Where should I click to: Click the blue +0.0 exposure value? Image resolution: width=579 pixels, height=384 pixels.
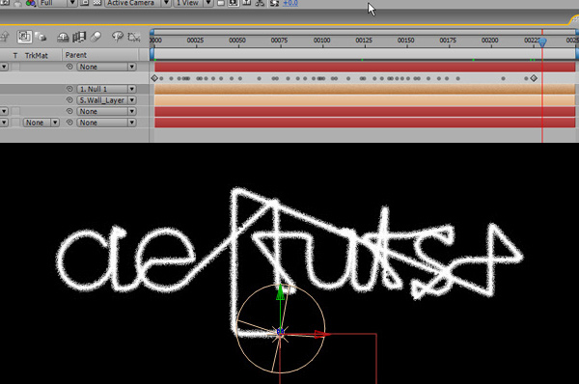[290, 3]
